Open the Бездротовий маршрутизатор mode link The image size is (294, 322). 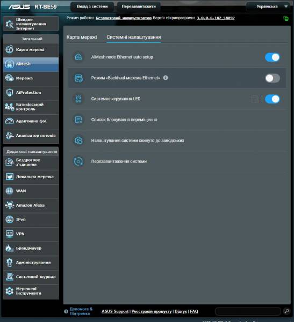click(124, 18)
